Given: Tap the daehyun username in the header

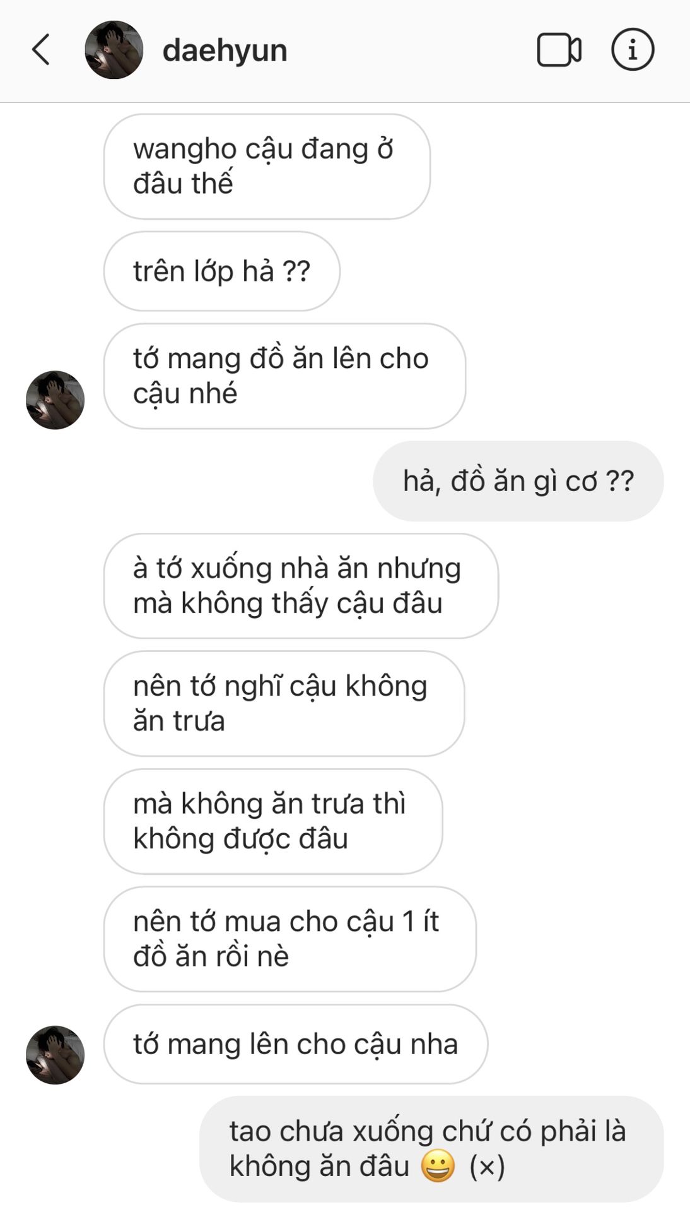Looking at the screenshot, I should pyautogui.click(x=225, y=50).
